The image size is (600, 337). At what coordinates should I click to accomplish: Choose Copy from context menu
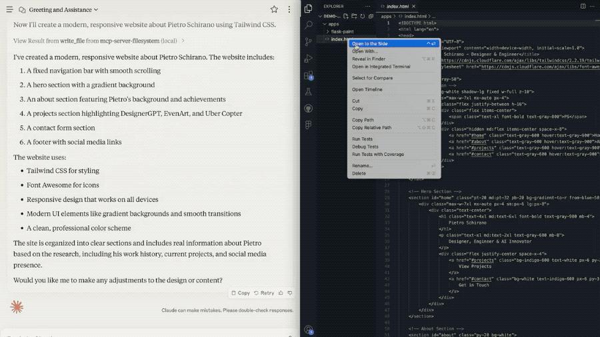click(x=394, y=109)
